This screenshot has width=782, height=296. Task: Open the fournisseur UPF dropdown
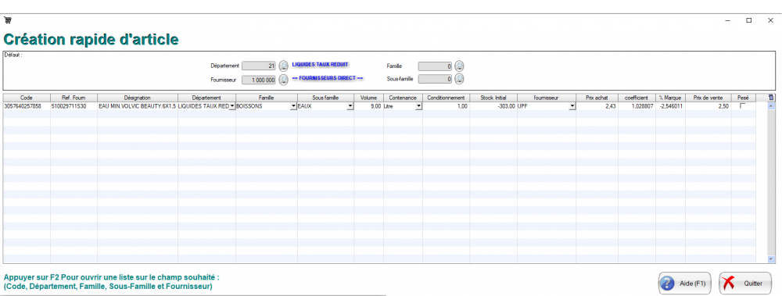tap(572, 106)
